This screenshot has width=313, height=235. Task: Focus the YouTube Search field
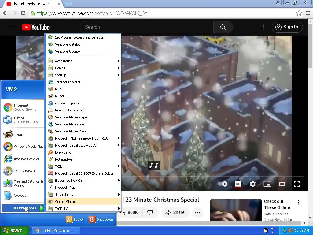point(147,27)
